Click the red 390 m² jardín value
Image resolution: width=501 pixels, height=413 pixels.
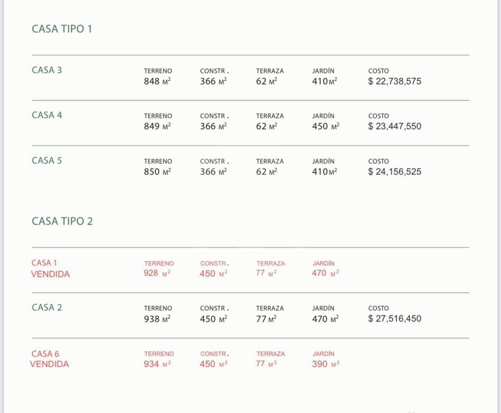[x=326, y=364]
